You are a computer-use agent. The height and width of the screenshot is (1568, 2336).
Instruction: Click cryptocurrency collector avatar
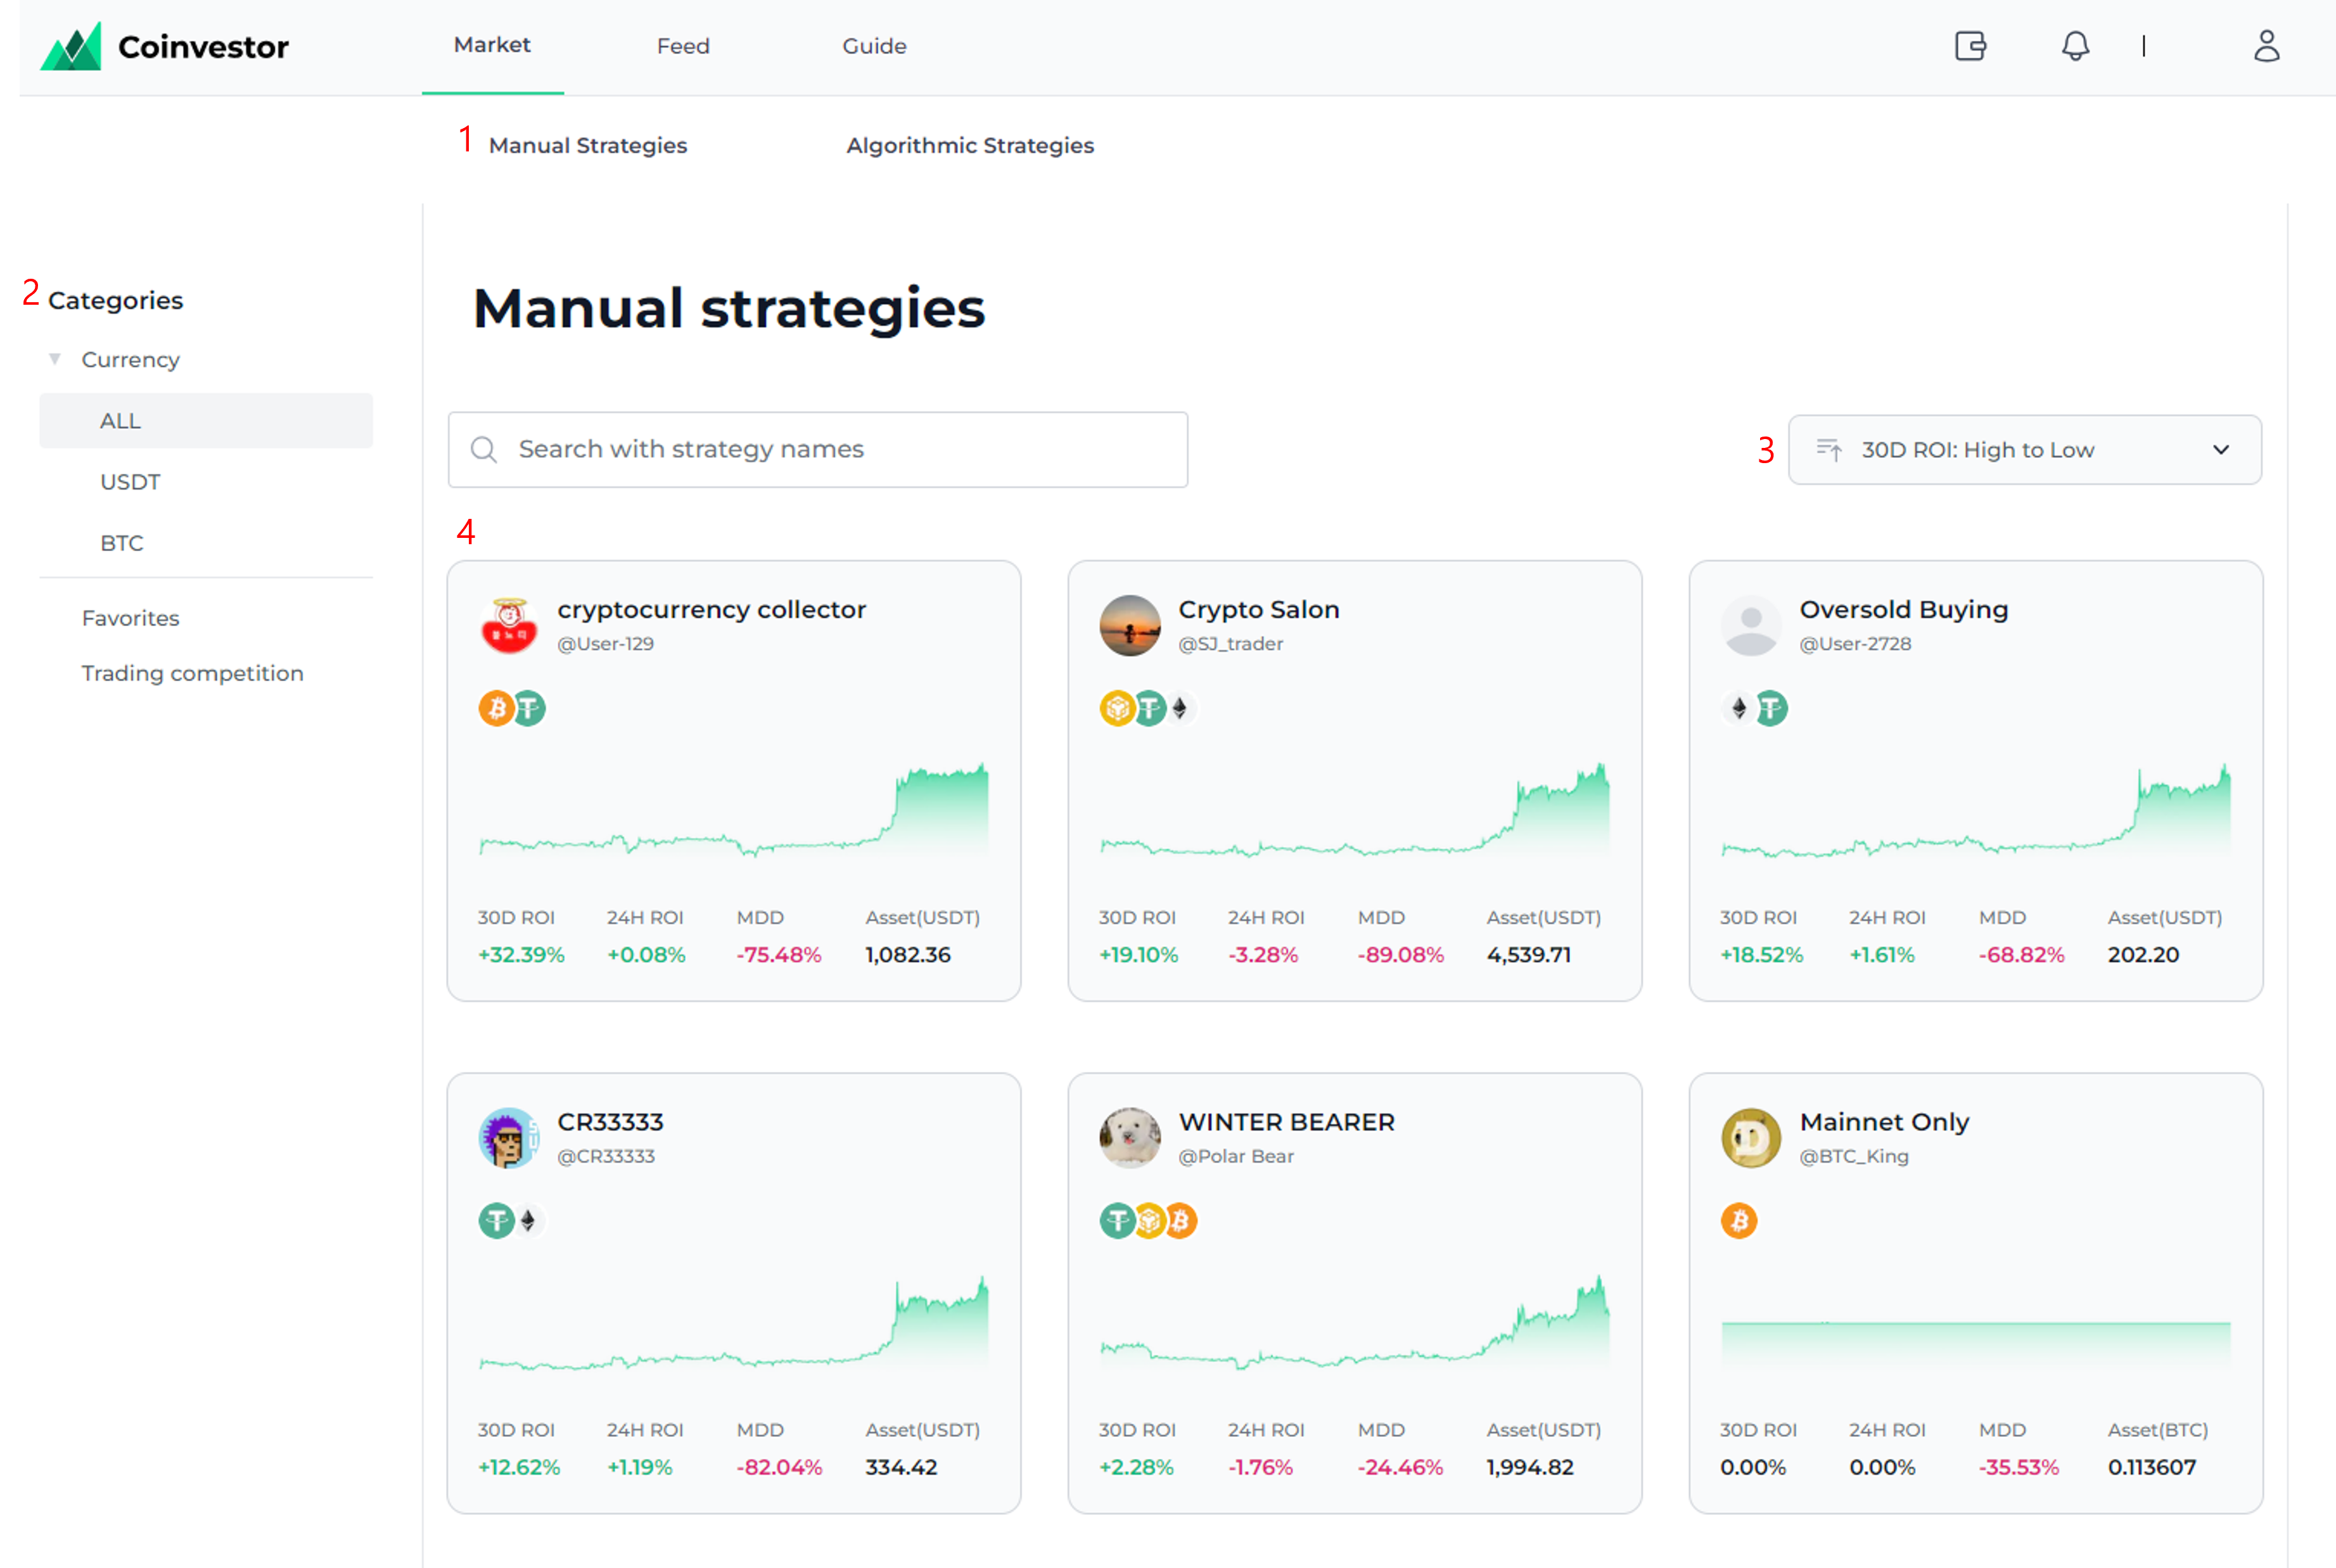point(509,626)
